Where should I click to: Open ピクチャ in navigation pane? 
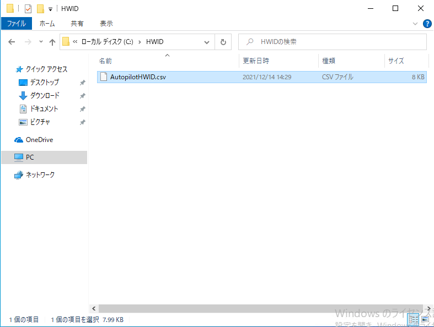40,122
